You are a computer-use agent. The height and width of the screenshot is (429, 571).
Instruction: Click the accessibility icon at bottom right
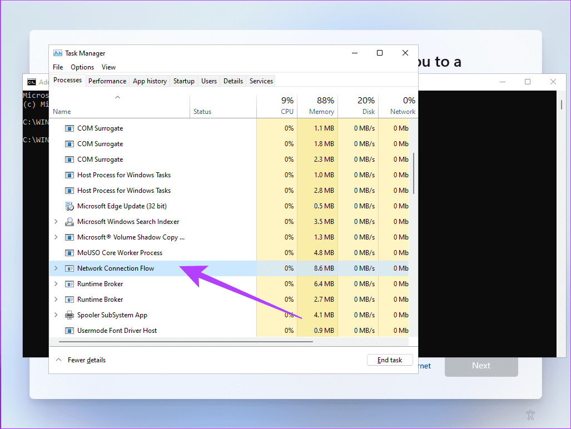(x=531, y=415)
